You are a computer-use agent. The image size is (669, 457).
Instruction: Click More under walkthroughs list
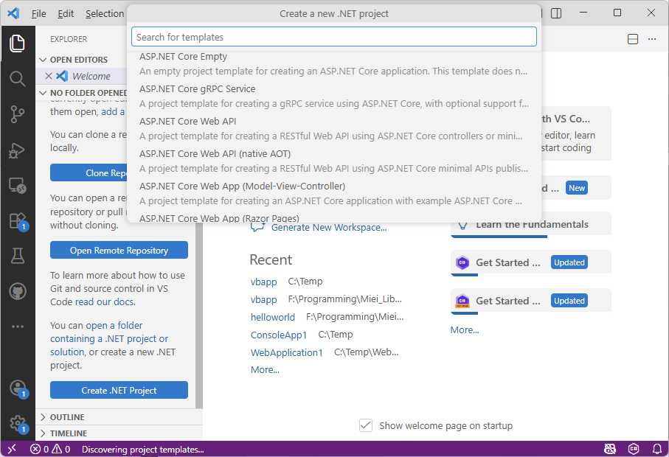pyautogui.click(x=465, y=330)
